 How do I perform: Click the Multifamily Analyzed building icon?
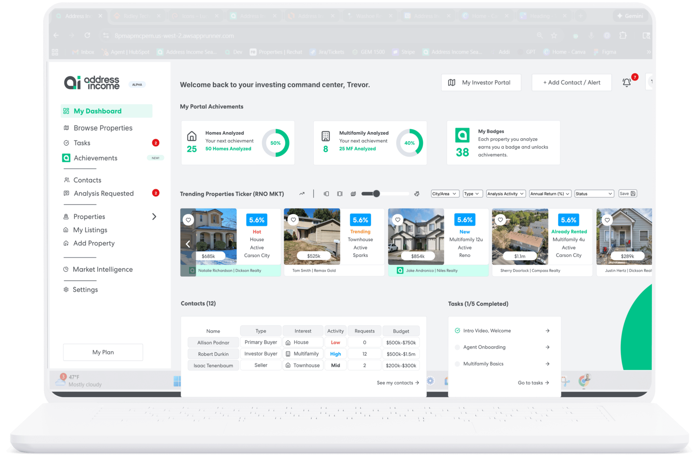pyautogui.click(x=325, y=136)
